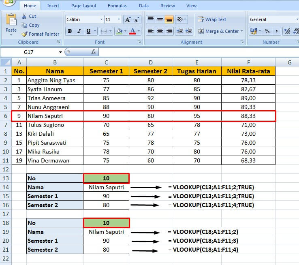The image size is (299, 265).
Task: Open the Calibri font name dropdown
Action: (x=101, y=19)
